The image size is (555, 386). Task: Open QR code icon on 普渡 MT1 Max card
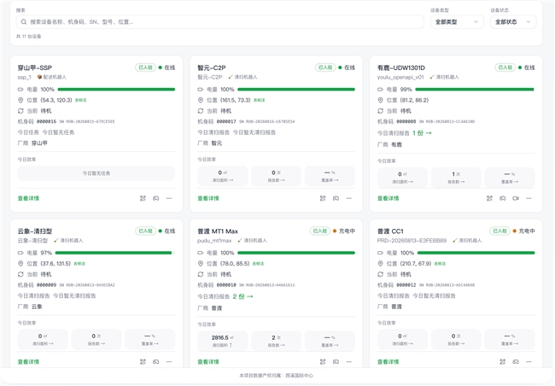pyautogui.click(x=323, y=361)
